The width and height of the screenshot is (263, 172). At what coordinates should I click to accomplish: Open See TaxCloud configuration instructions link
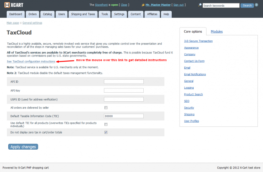31,62
